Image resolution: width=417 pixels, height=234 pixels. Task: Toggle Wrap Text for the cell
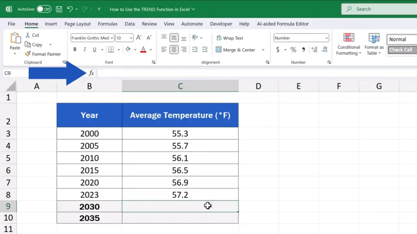[229, 38]
